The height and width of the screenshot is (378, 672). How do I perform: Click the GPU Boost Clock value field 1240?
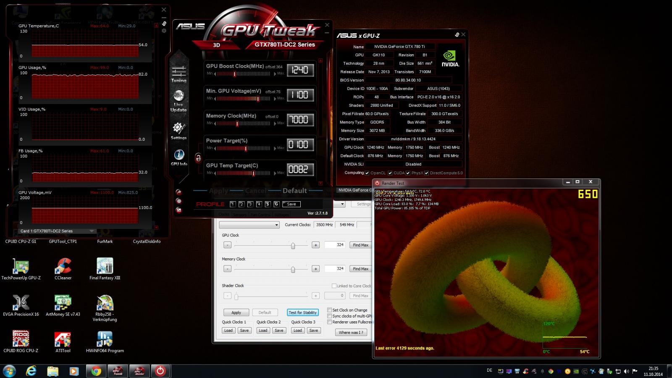(300, 70)
